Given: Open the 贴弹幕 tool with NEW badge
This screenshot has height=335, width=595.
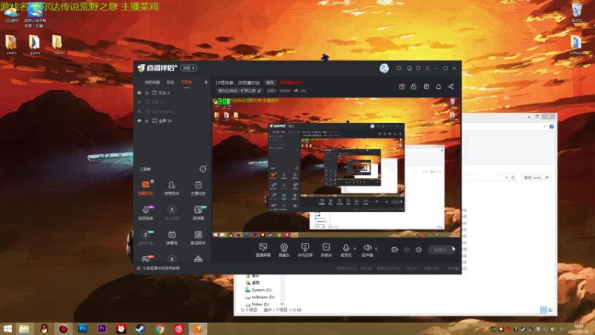Looking at the screenshot, I should [198, 213].
